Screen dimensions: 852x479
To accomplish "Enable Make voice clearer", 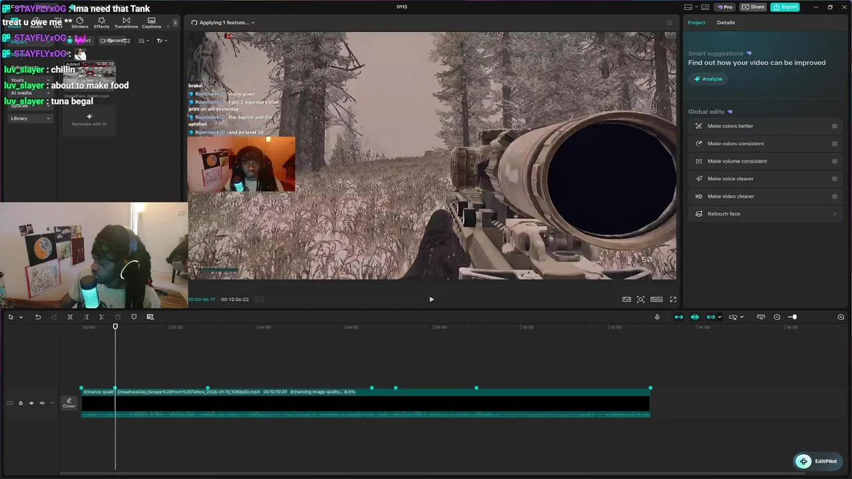I will 834,178.
